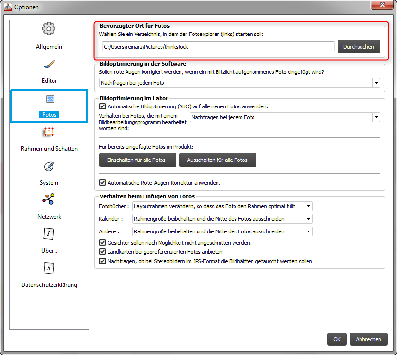
Task: Select the System disk icon
Action: (49, 167)
